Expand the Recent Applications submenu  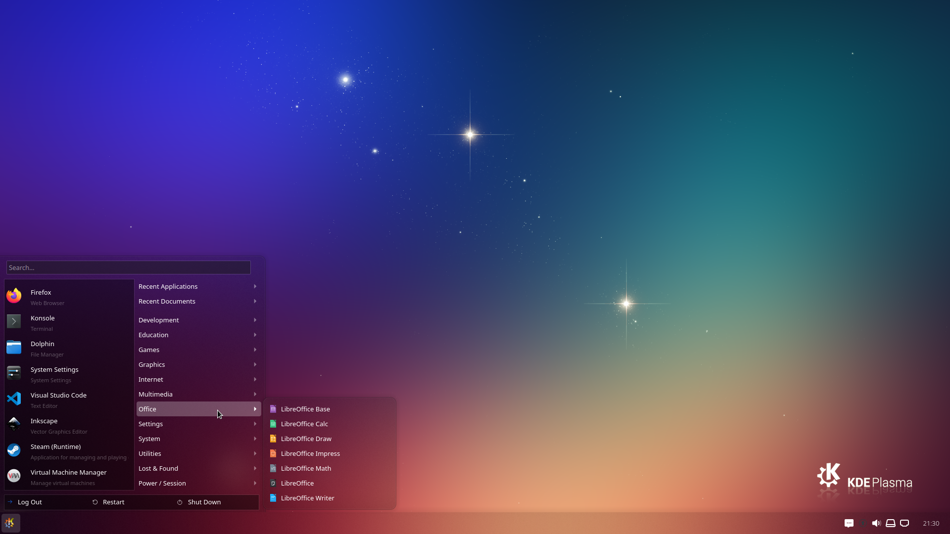(x=198, y=286)
